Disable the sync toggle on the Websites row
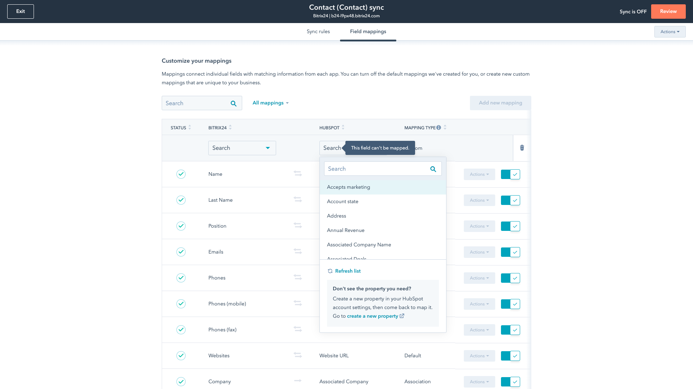 [510, 356]
